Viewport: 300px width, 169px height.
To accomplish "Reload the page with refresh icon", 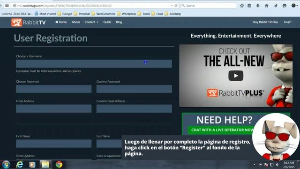I will pos(176,6).
